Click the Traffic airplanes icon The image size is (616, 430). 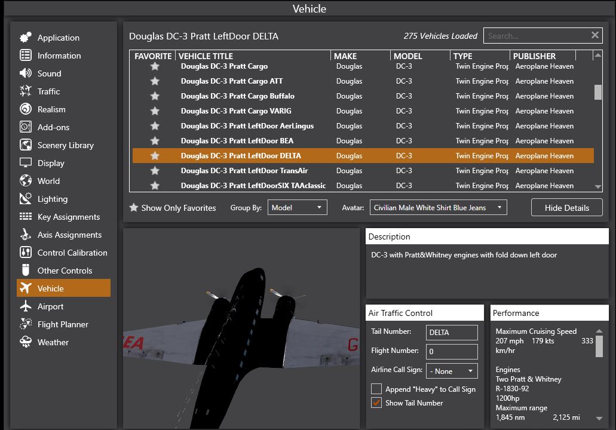(26, 91)
